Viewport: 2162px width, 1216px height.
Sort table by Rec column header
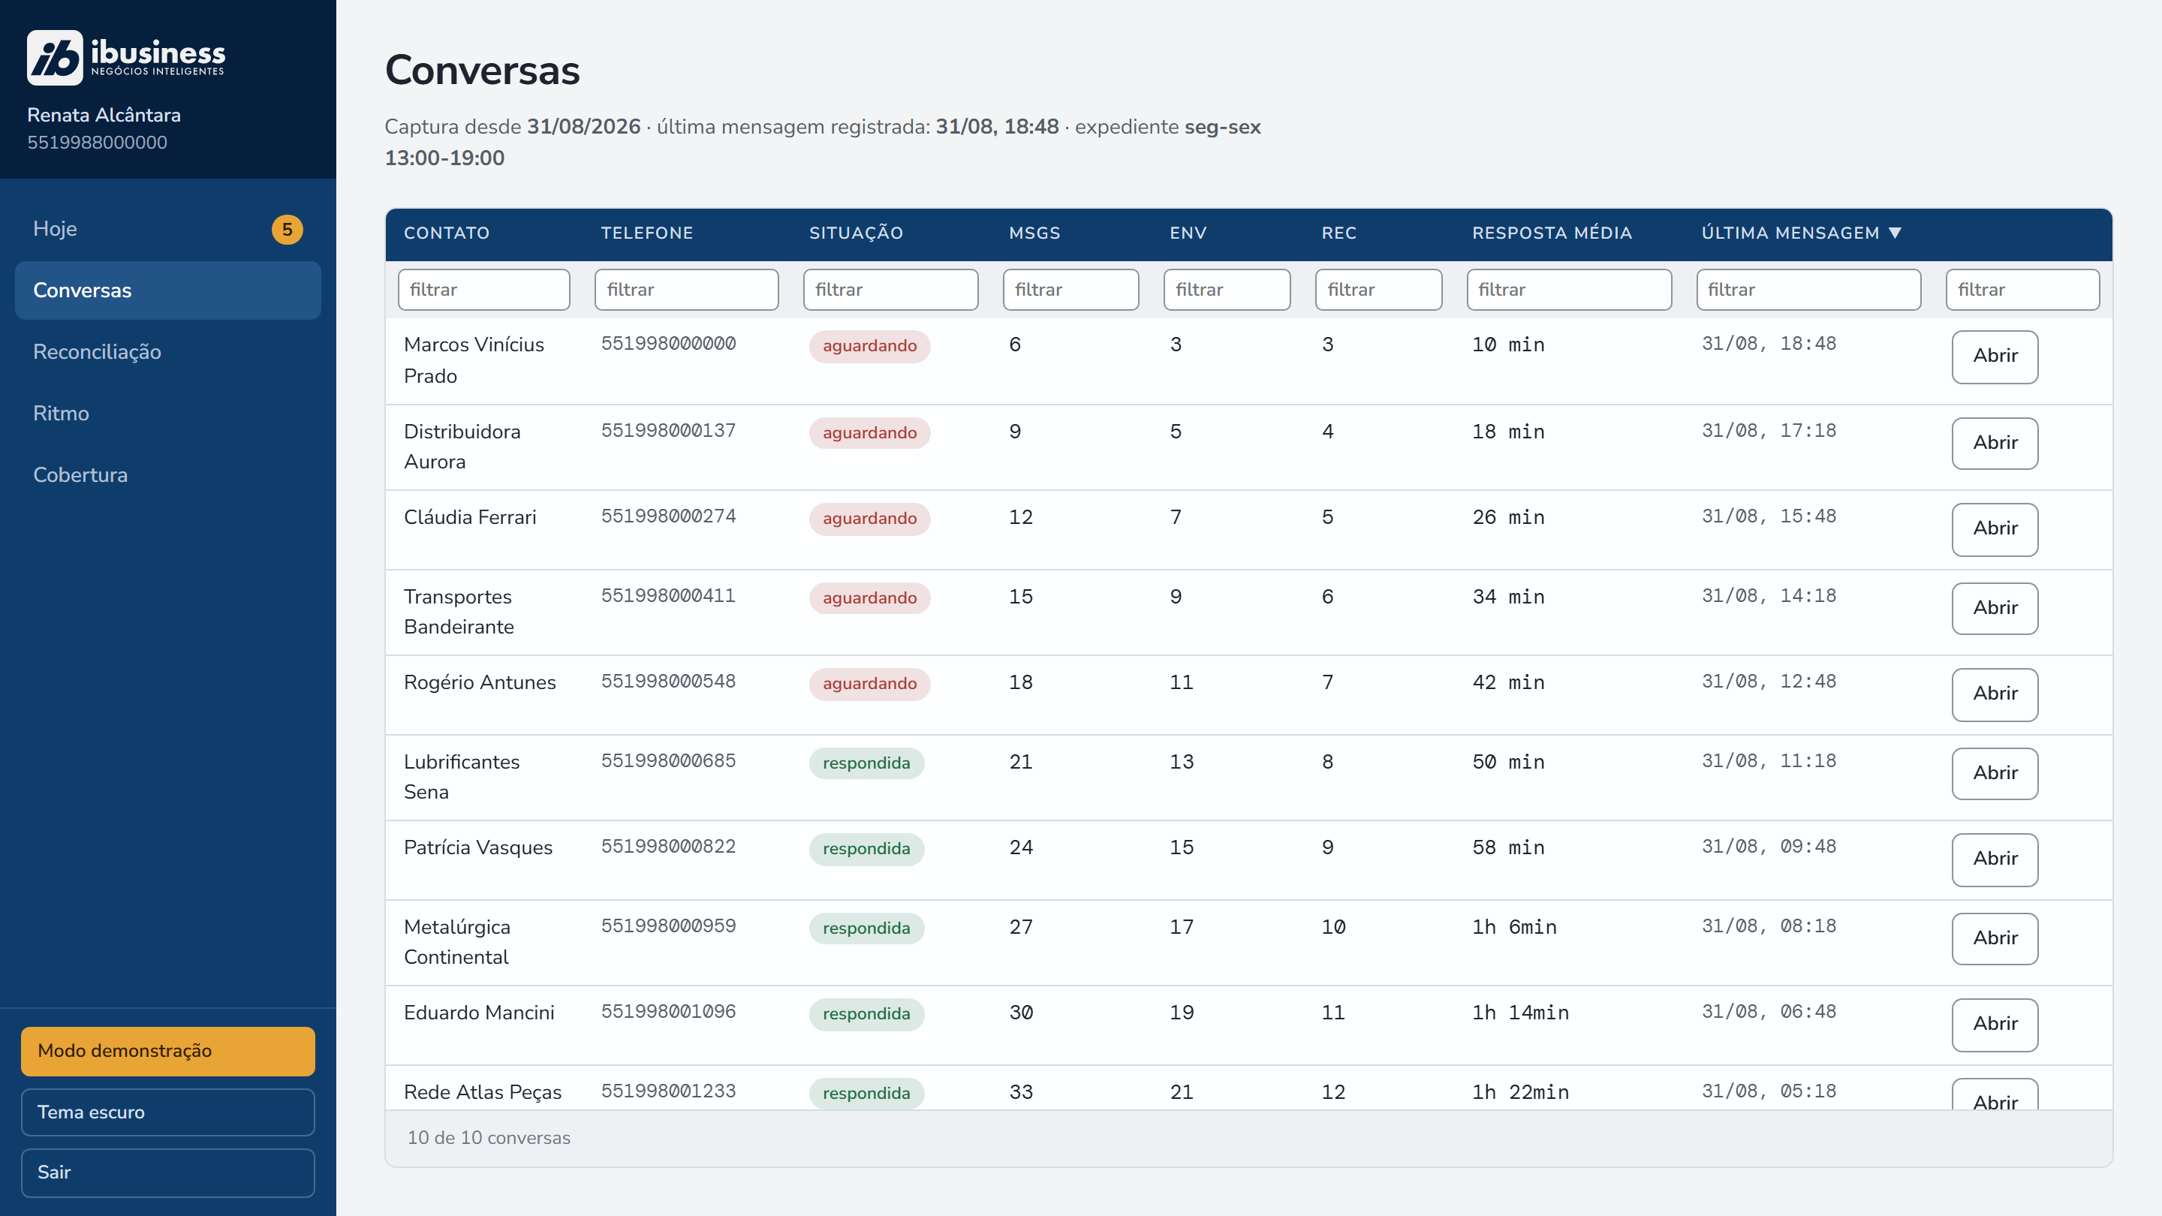[x=1338, y=233]
